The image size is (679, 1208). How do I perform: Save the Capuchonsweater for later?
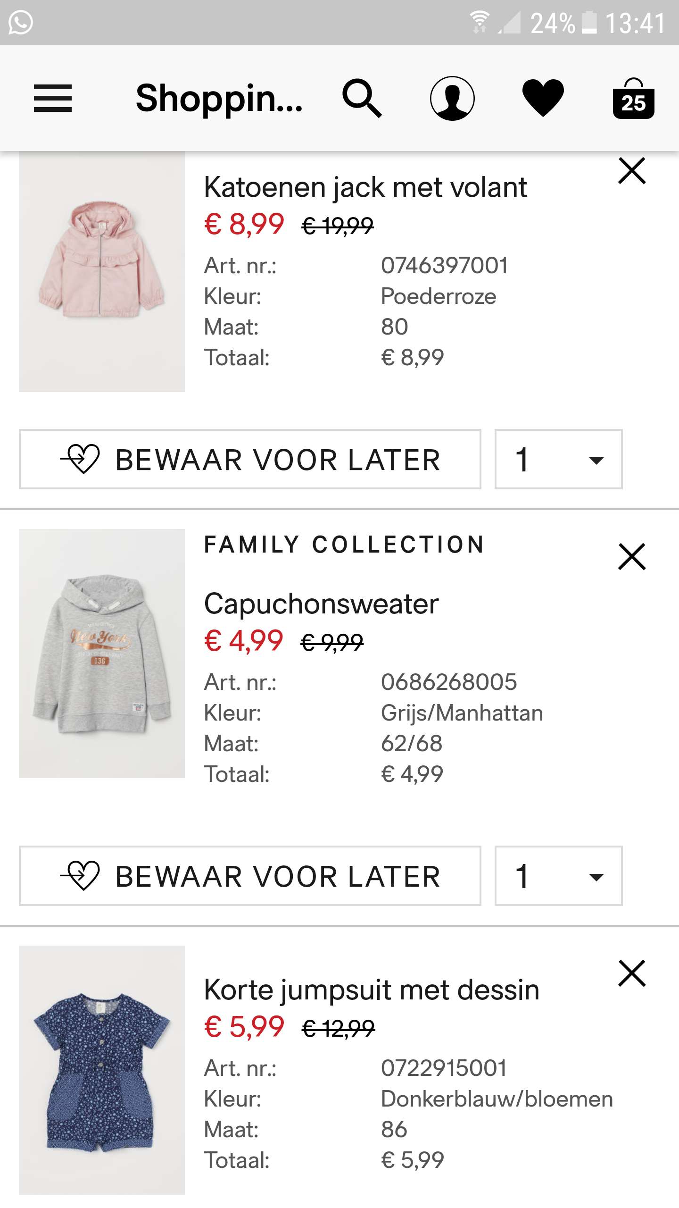tap(250, 876)
